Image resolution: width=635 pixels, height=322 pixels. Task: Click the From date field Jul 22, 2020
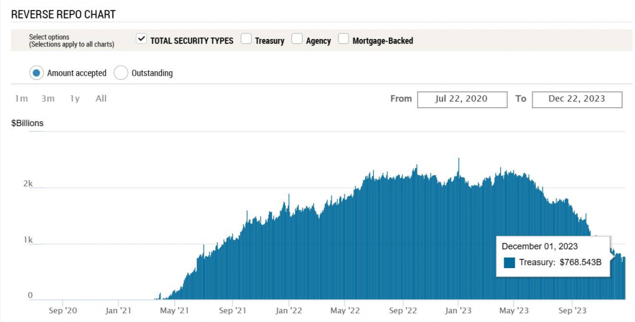461,99
